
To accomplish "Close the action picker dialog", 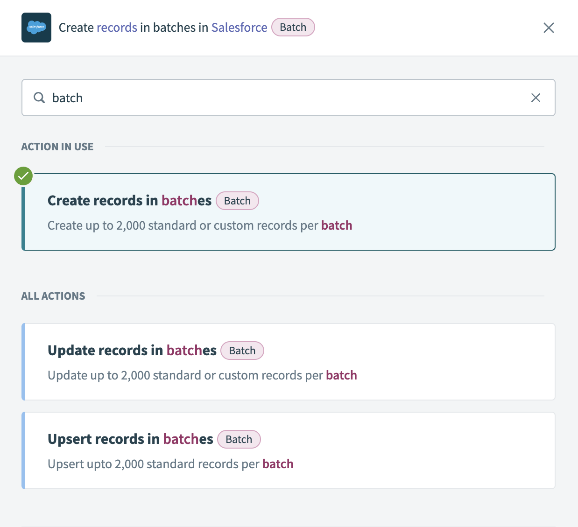I will (549, 28).
